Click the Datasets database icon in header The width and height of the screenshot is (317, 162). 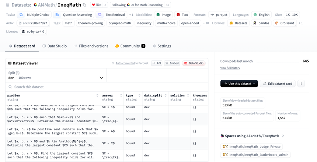8,5
